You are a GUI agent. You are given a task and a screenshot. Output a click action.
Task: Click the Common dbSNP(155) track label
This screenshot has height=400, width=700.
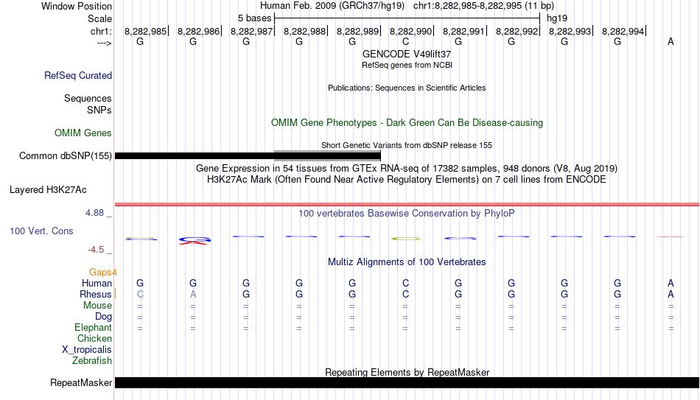tap(66, 156)
